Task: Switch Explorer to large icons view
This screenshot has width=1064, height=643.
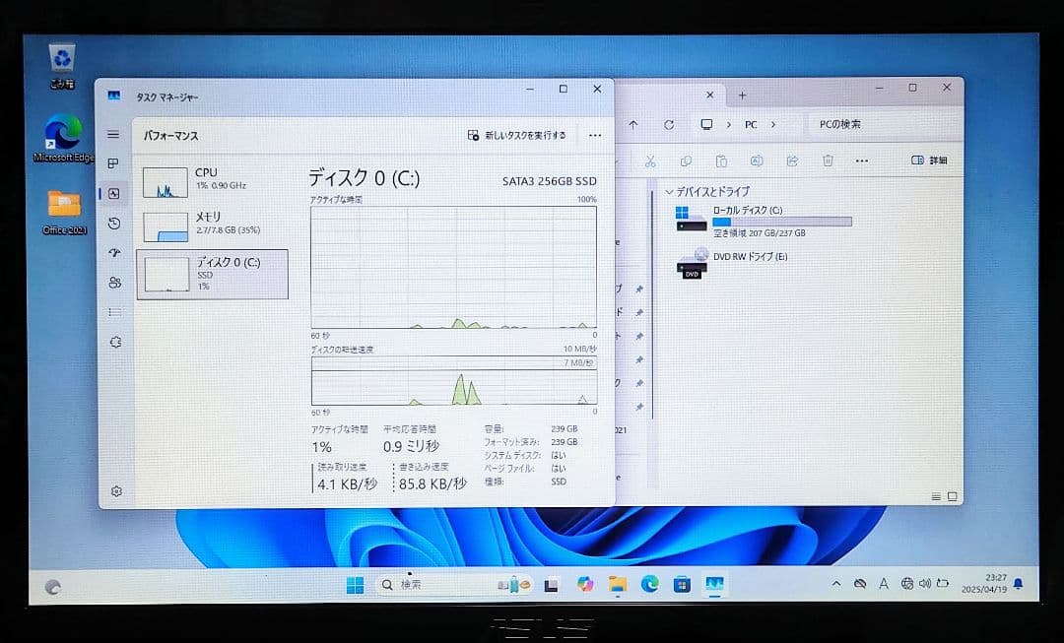Action: click(952, 497)
